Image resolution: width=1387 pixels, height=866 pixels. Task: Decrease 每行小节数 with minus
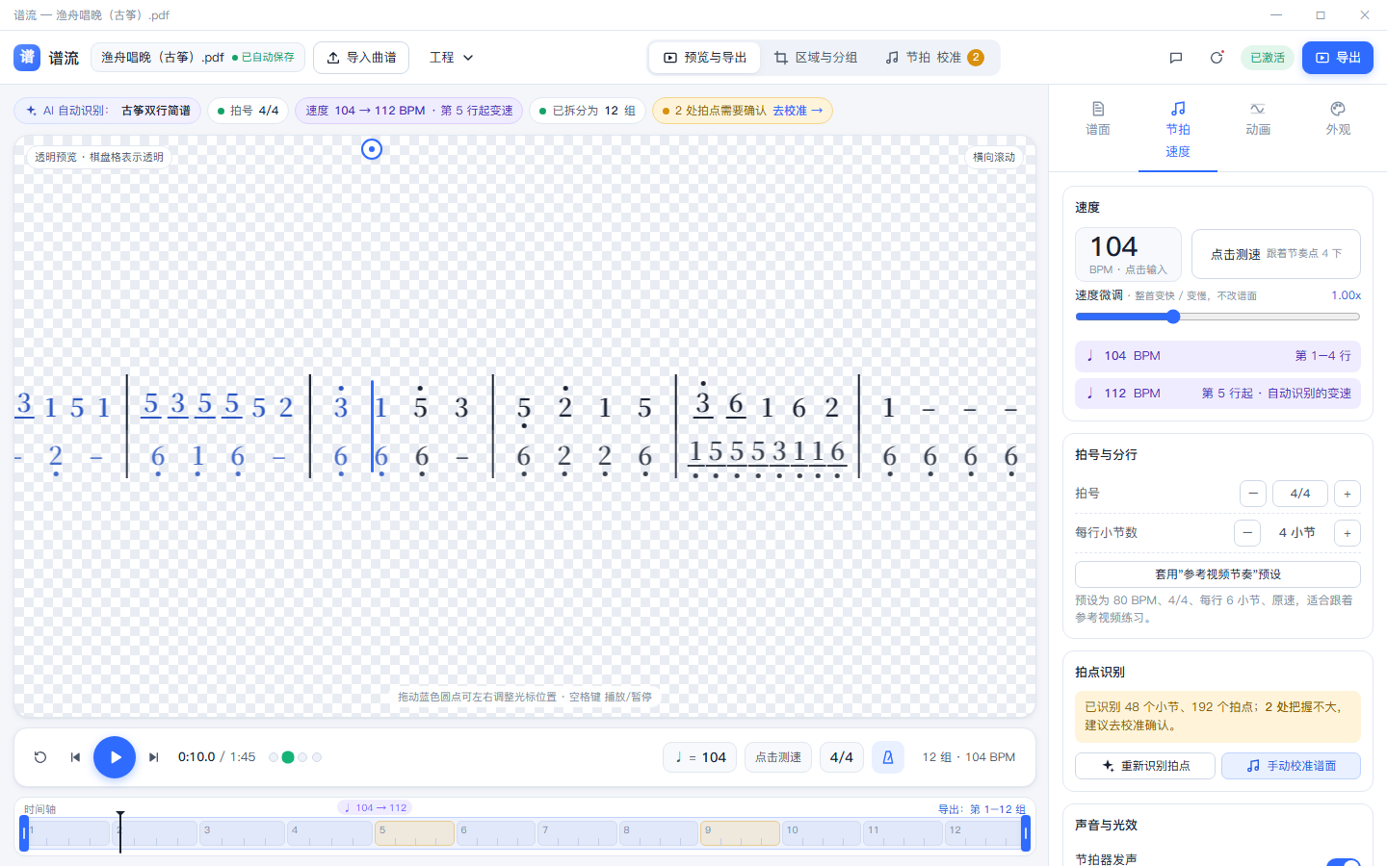click(1247, 533)
